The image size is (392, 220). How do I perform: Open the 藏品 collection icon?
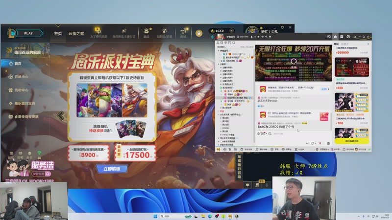[x=146, y=33]
